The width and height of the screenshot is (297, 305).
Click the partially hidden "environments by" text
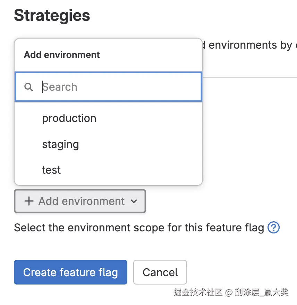tap(250, 45)
